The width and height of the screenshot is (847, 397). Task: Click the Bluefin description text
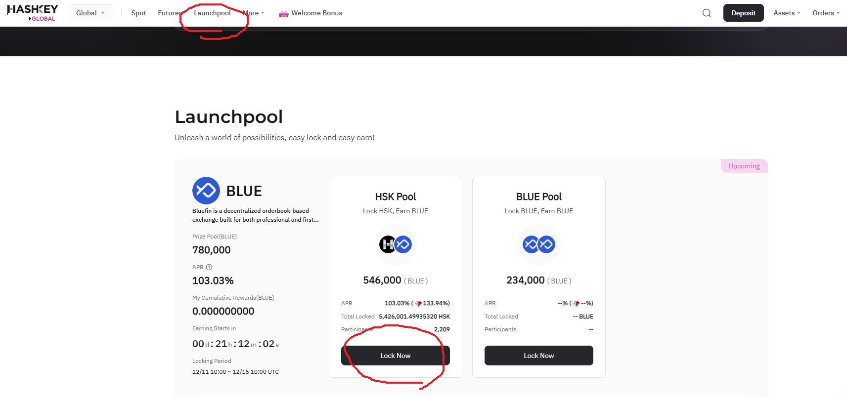tap(255, 215)
